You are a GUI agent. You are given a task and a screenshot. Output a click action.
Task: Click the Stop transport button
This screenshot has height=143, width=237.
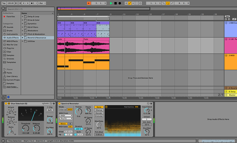click(x=116, y=3)
